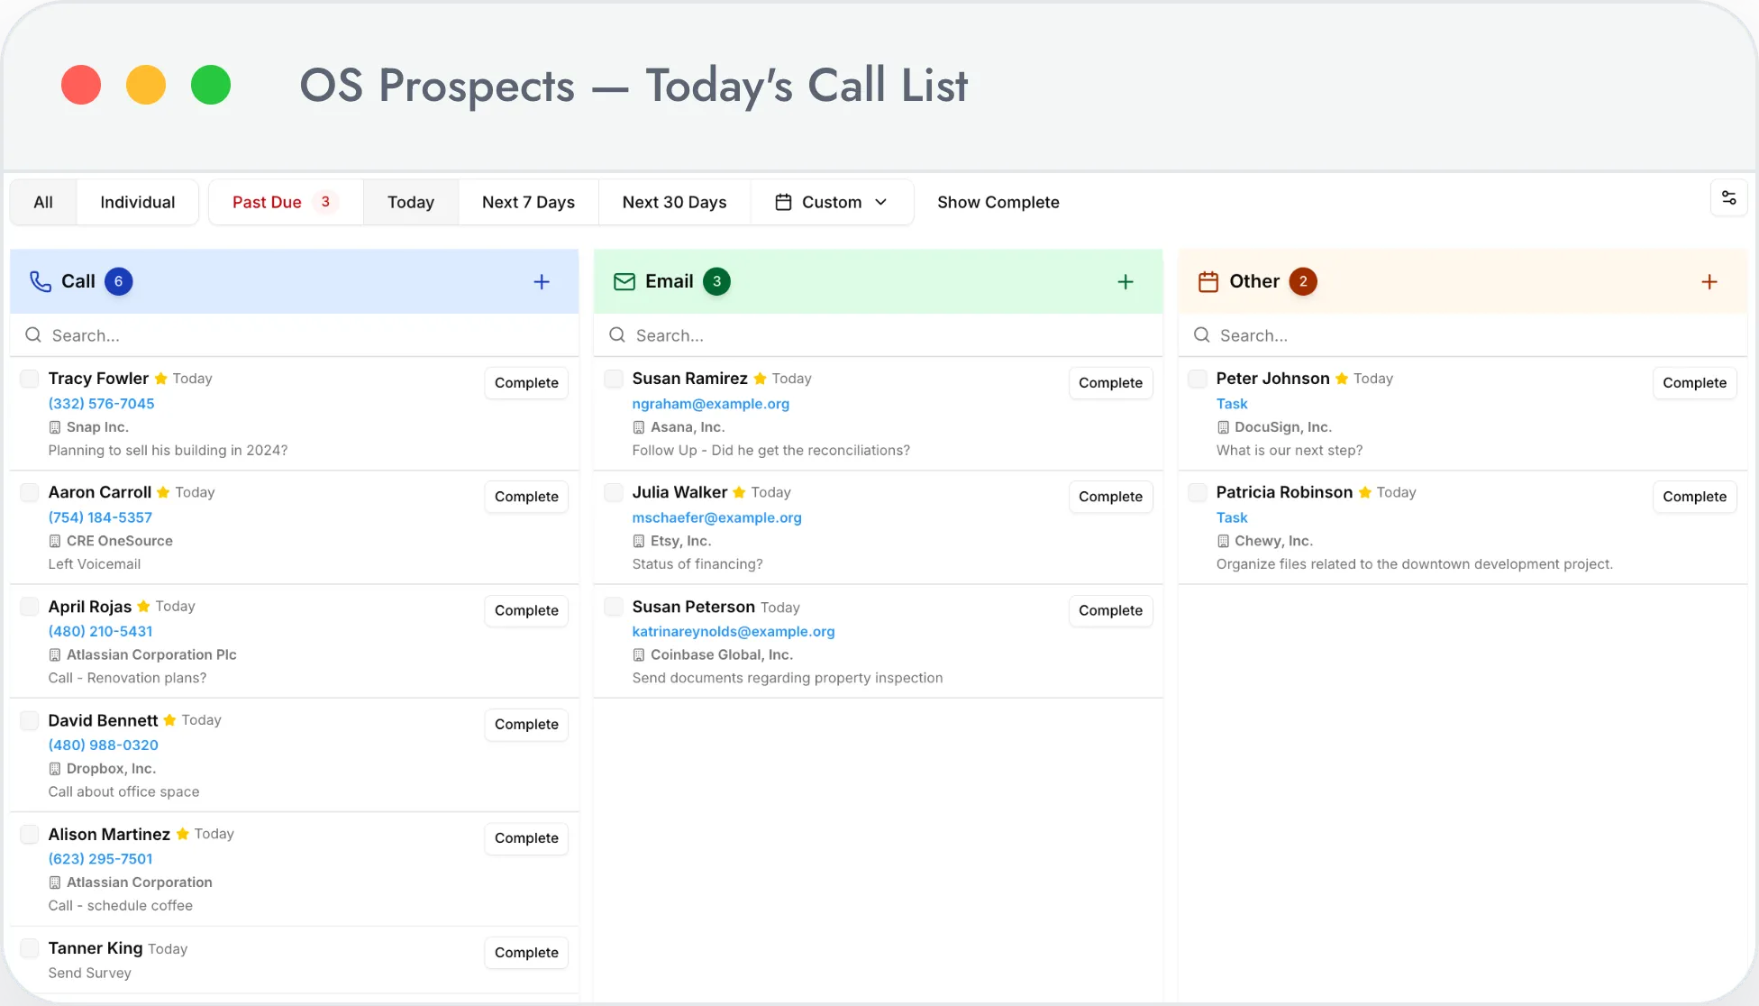Select the Today filter tab
The height and width of the screenshot is (1006, 1759).
pyautogui.click(x=411, y=202)
